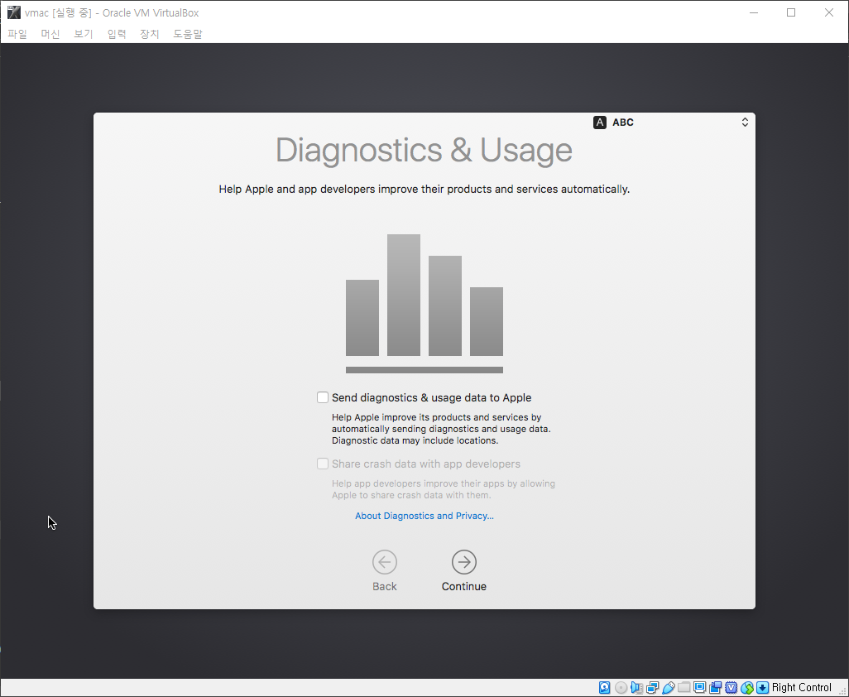Image resolution: width=849 pixels, height=697 pixels.
Task: Click the network adapters status icon
Action: click(652, 688)
